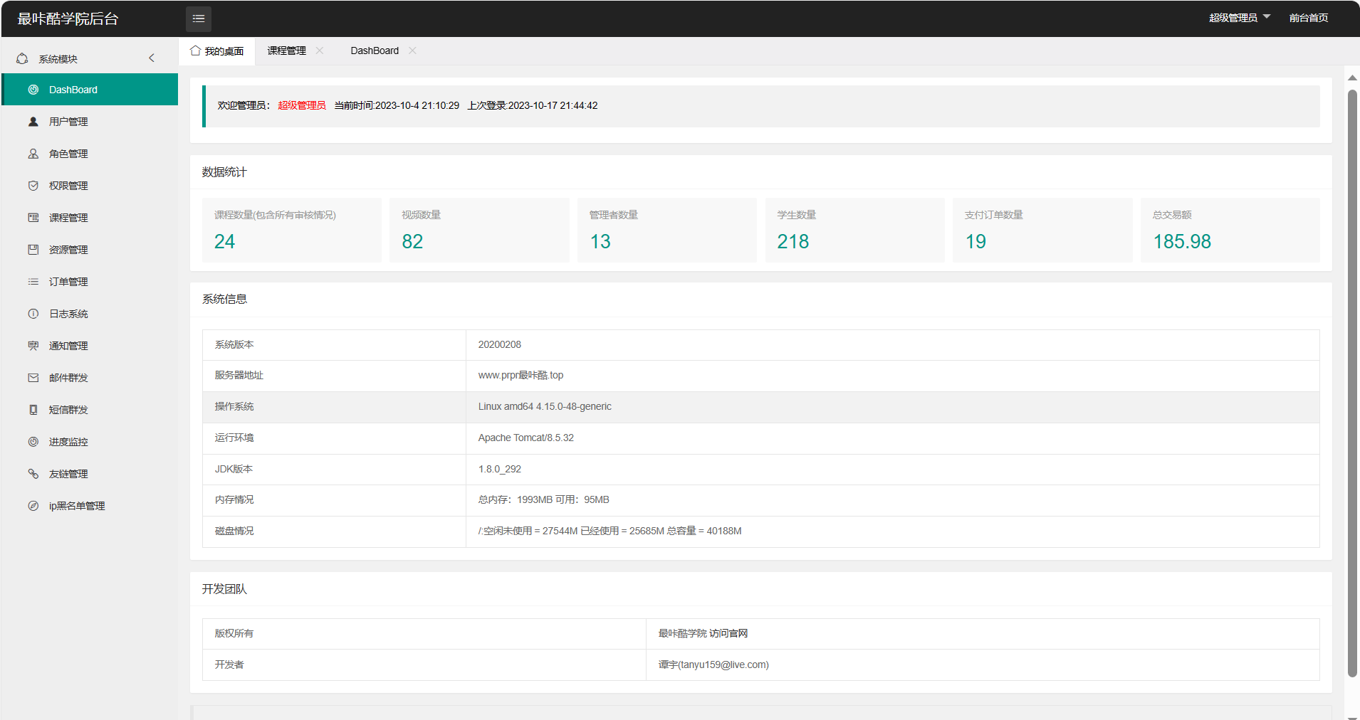Click the 通知管理 notice icon

33,346
